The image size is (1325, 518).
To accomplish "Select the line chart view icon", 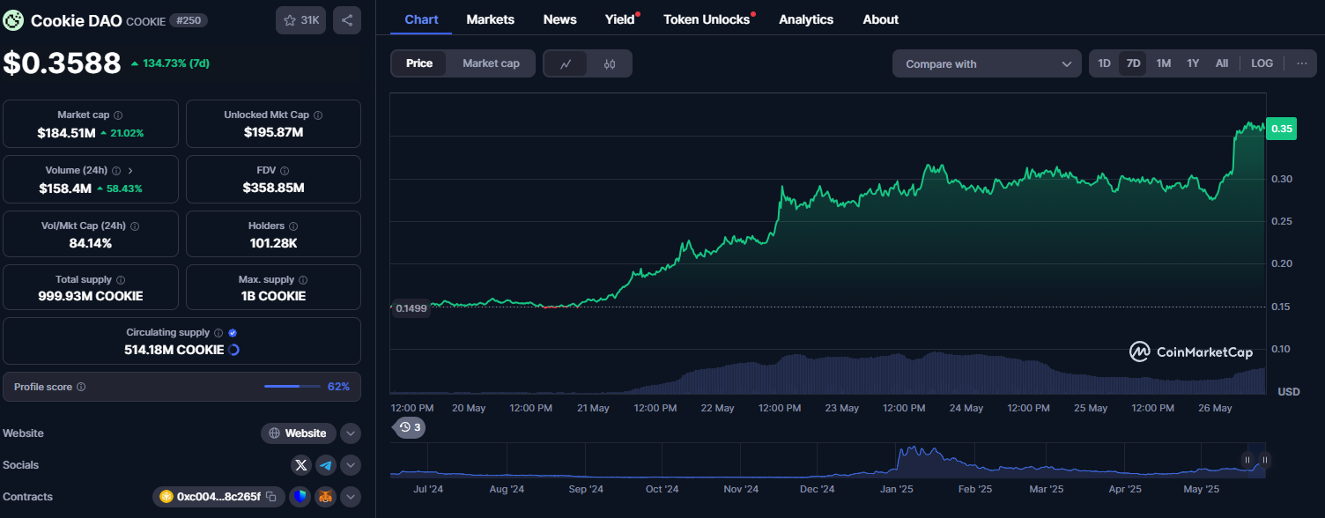I will (566, 63).
